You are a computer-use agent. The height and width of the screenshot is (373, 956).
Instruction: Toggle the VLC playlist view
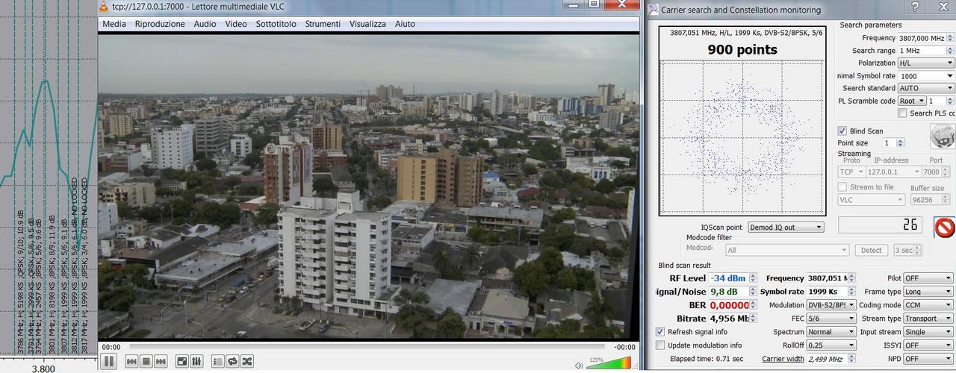click(x=217, y=361)
